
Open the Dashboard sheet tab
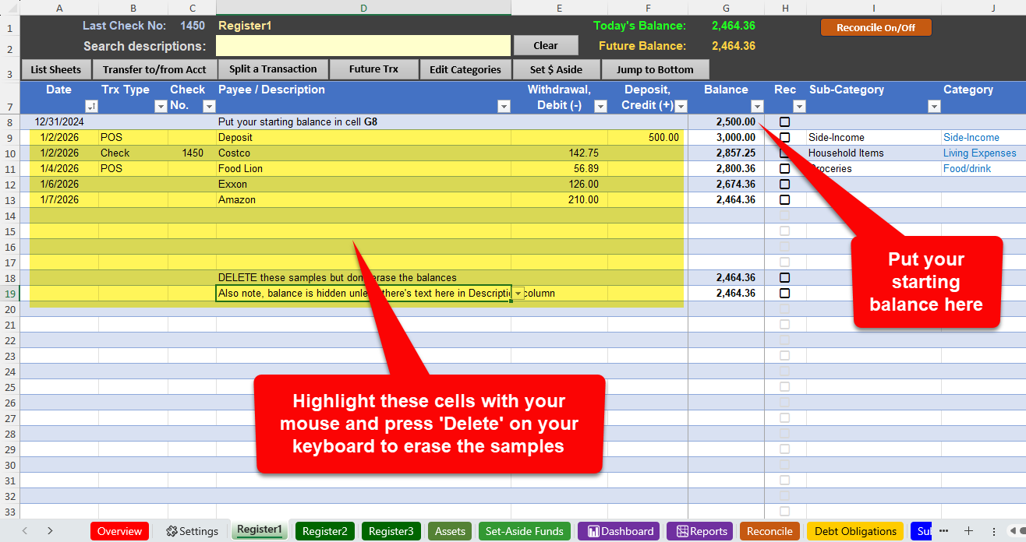[x=621, y=531]
